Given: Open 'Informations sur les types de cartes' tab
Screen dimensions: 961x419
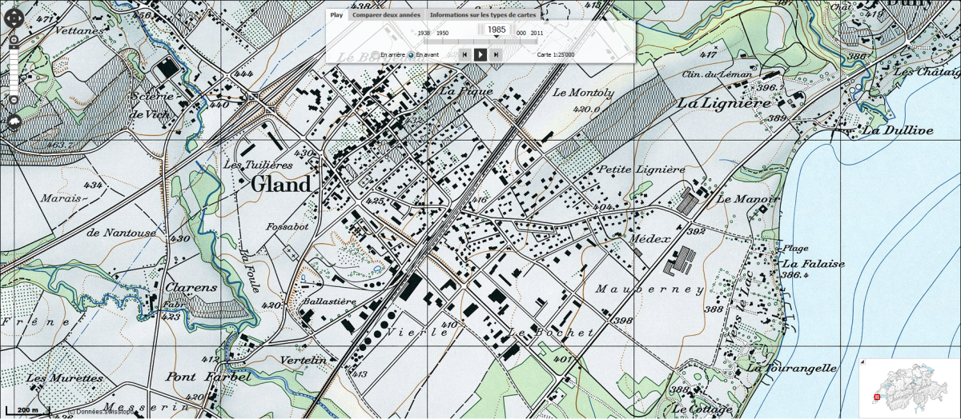Looking at the screenshot, I should click(x=483, y=14).
